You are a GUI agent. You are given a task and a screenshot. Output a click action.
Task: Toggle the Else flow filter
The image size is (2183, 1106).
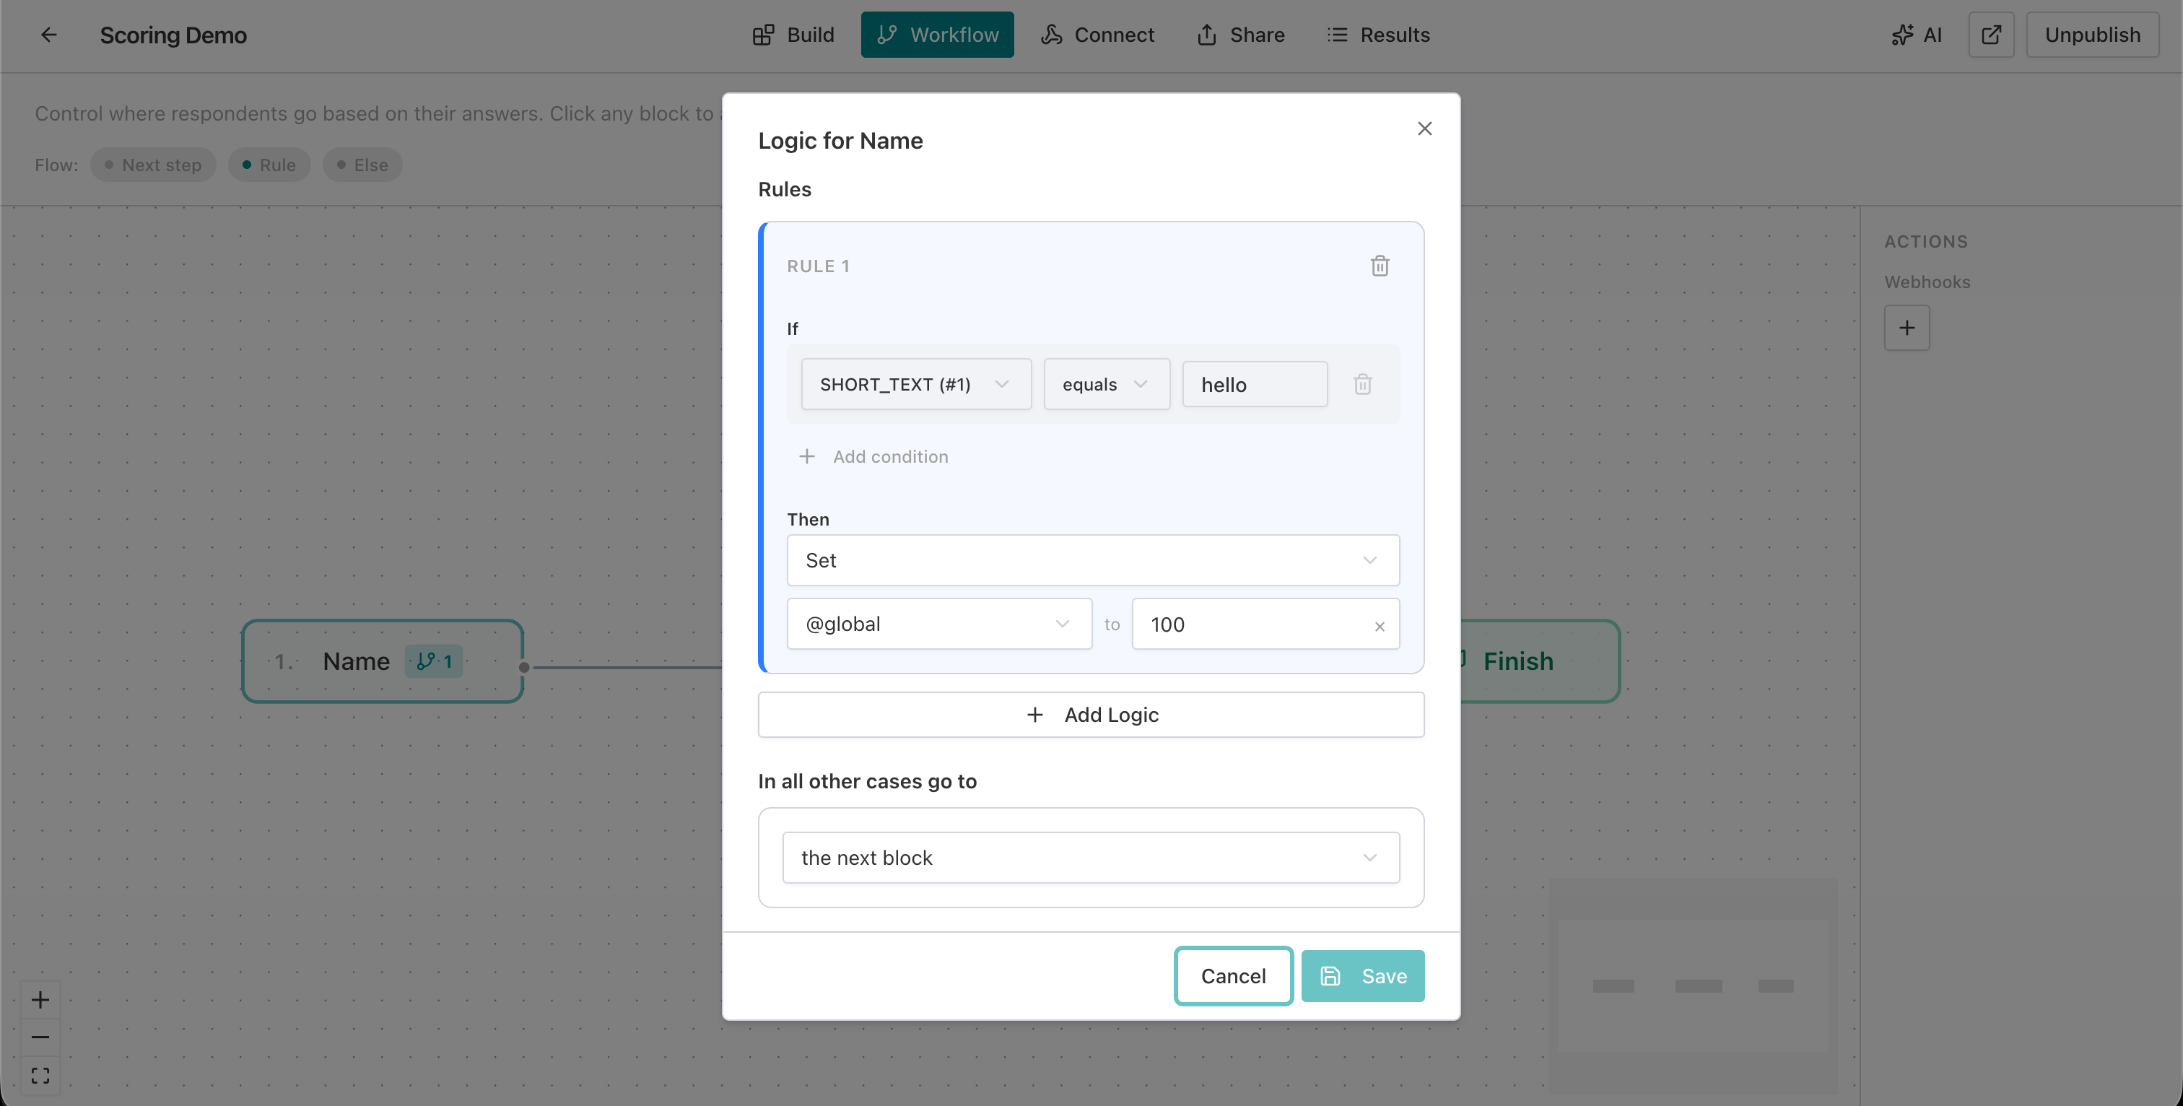coord(362,165)
